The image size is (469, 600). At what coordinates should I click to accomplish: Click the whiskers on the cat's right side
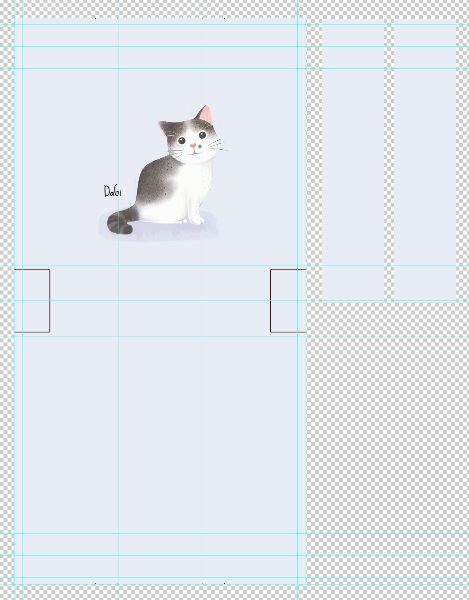[x=219, y=145]
